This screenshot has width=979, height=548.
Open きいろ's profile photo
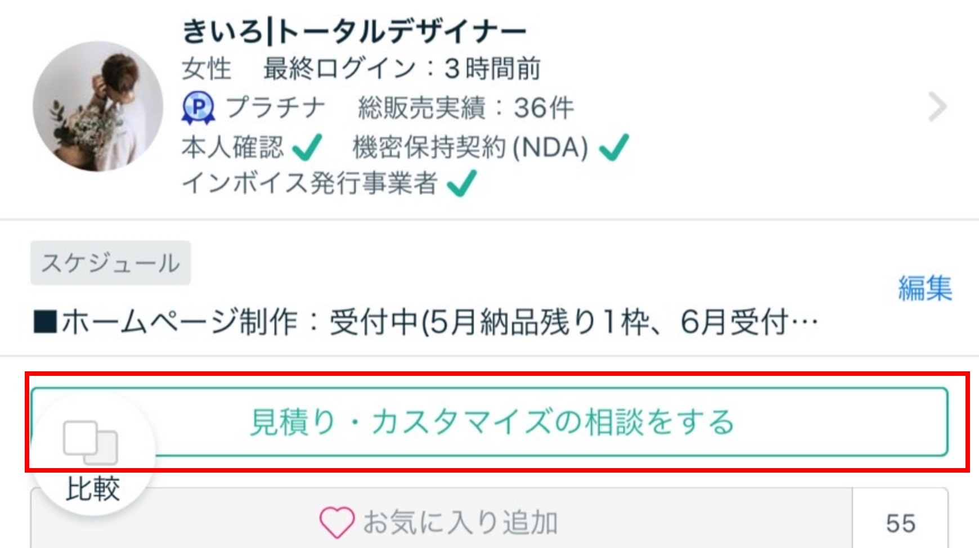coord(98,106)
